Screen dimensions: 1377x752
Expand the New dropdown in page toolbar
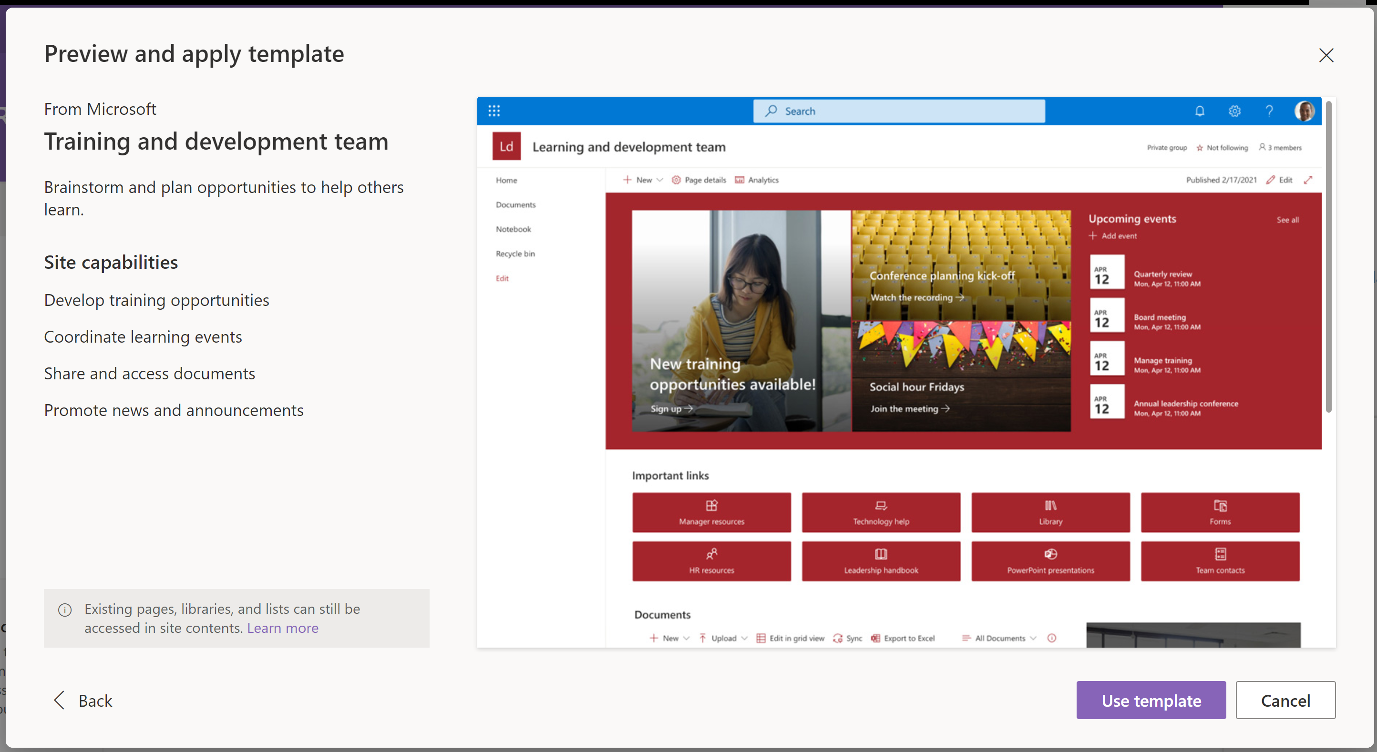pyautogui.click(x=643, y=180)
